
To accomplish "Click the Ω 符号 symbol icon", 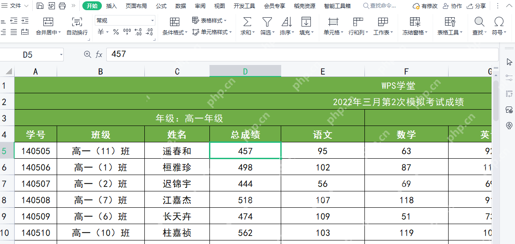I will [499, 22].
